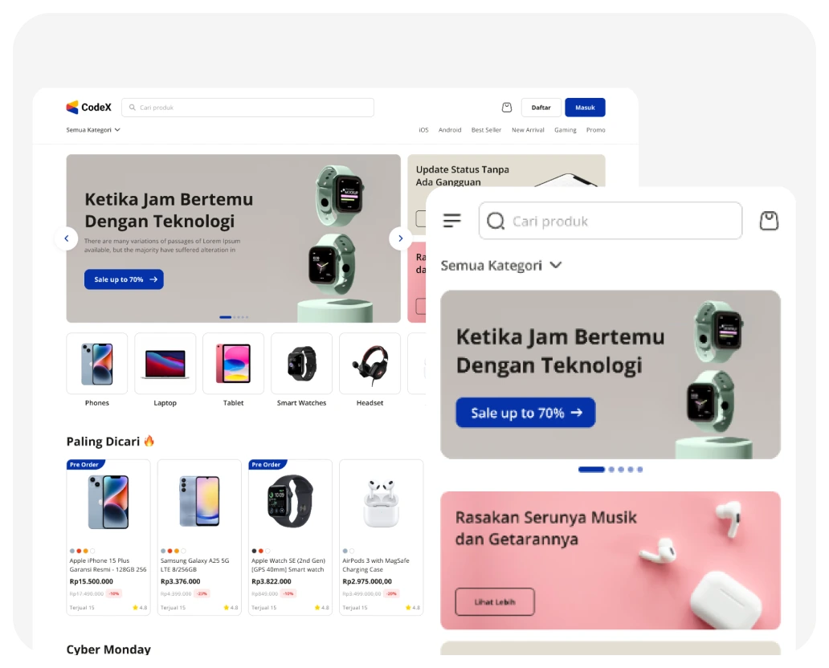
Task: Open the Best Seller nav link
Action: 486,130
